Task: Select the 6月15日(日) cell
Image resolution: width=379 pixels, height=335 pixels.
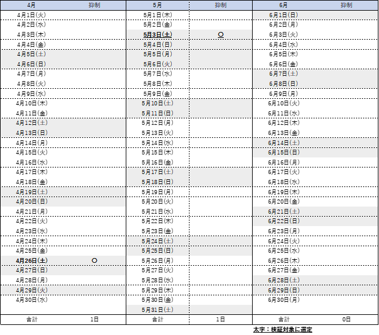Action: click(284, 152)
